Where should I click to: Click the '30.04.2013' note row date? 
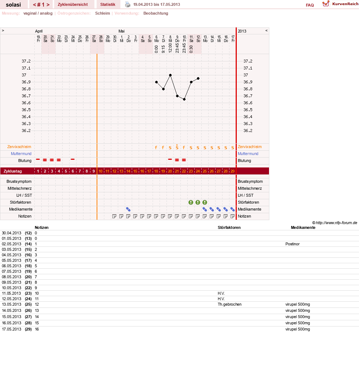tap(11, 233)
